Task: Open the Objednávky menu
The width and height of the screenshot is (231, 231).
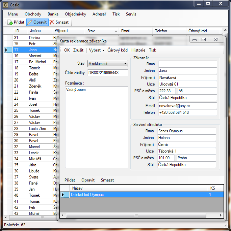Action: (x=76, y=14)
